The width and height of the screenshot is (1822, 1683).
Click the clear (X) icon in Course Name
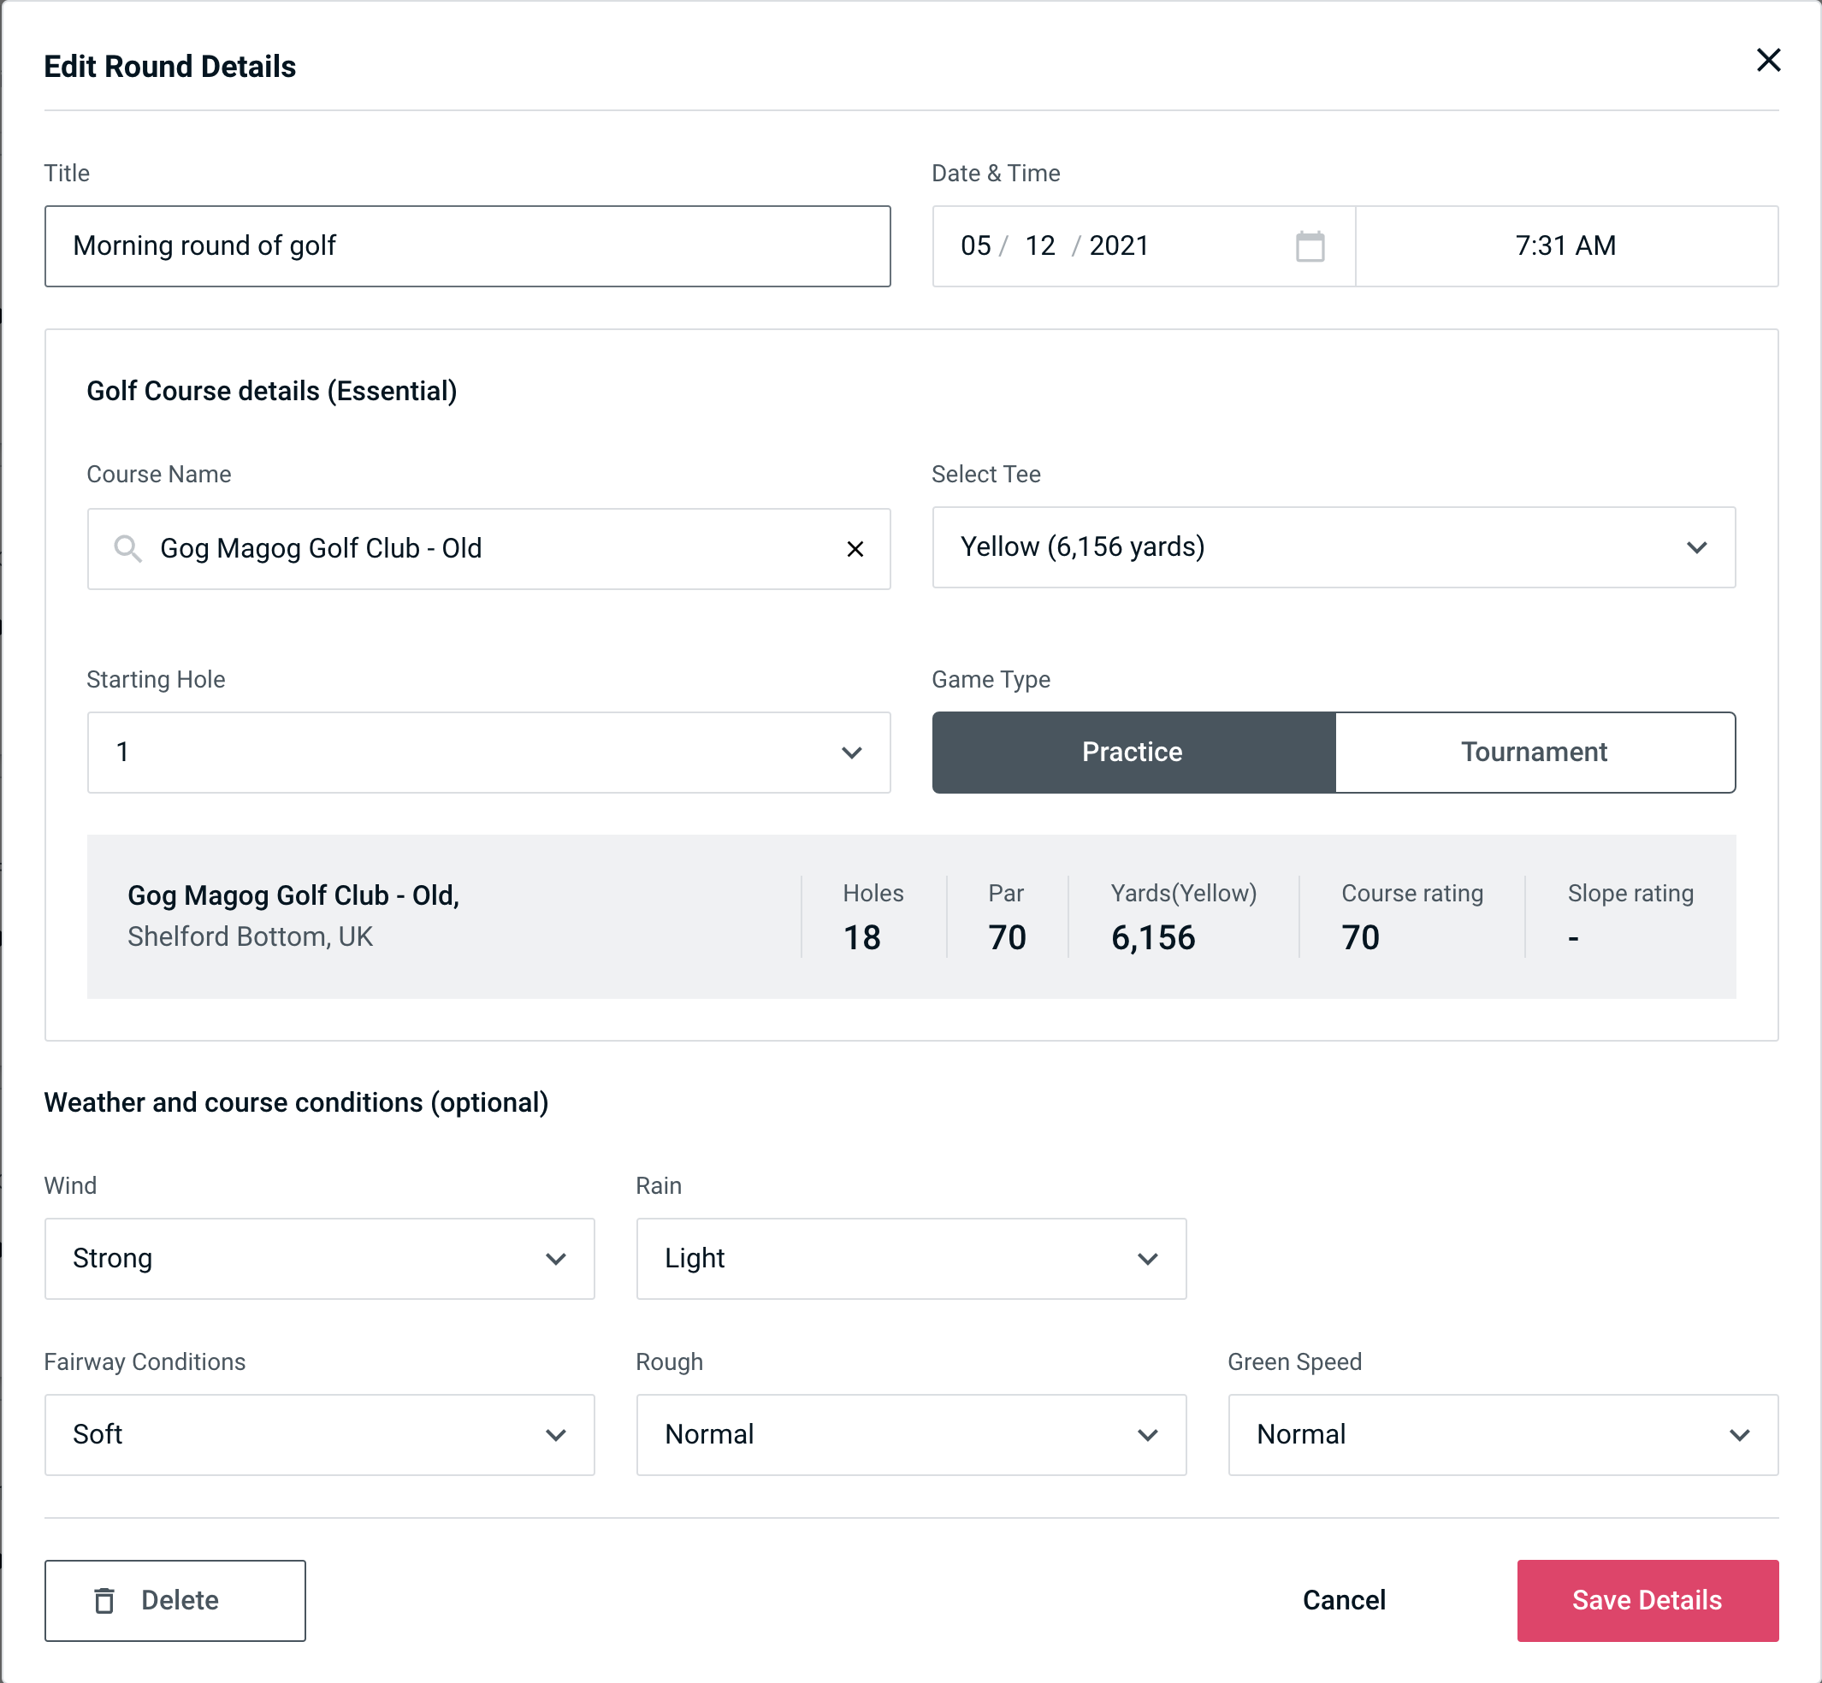[857, 547]
